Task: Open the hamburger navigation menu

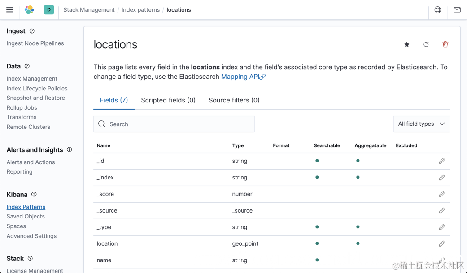Action: coord(9,9)
